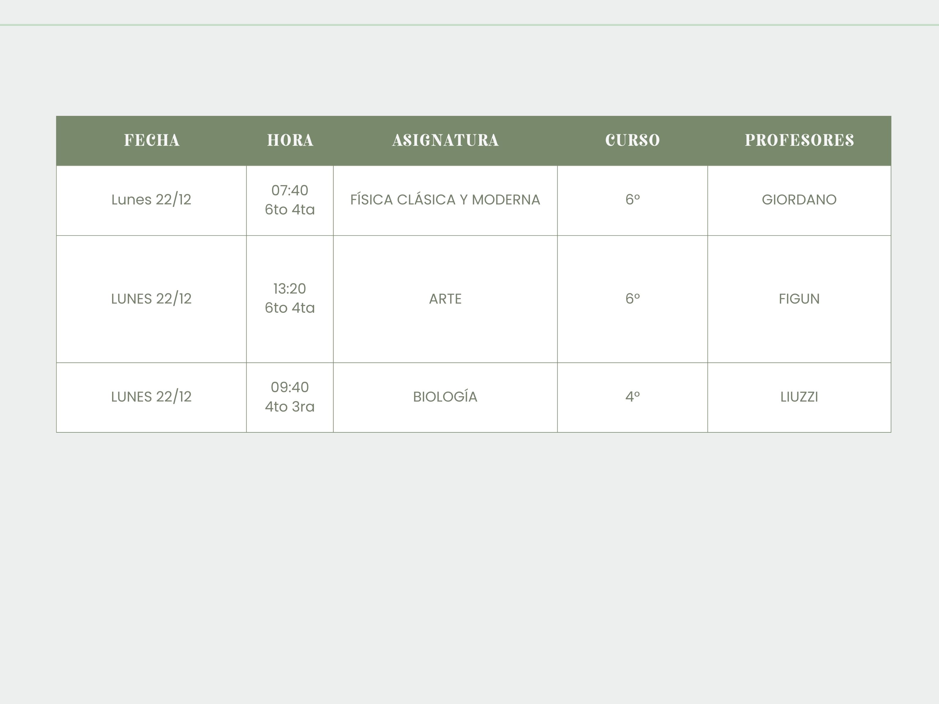The width and height of the screenshot is (939, 704).
Task: Select the 09:40 time cell
Action: coord(290,397)
